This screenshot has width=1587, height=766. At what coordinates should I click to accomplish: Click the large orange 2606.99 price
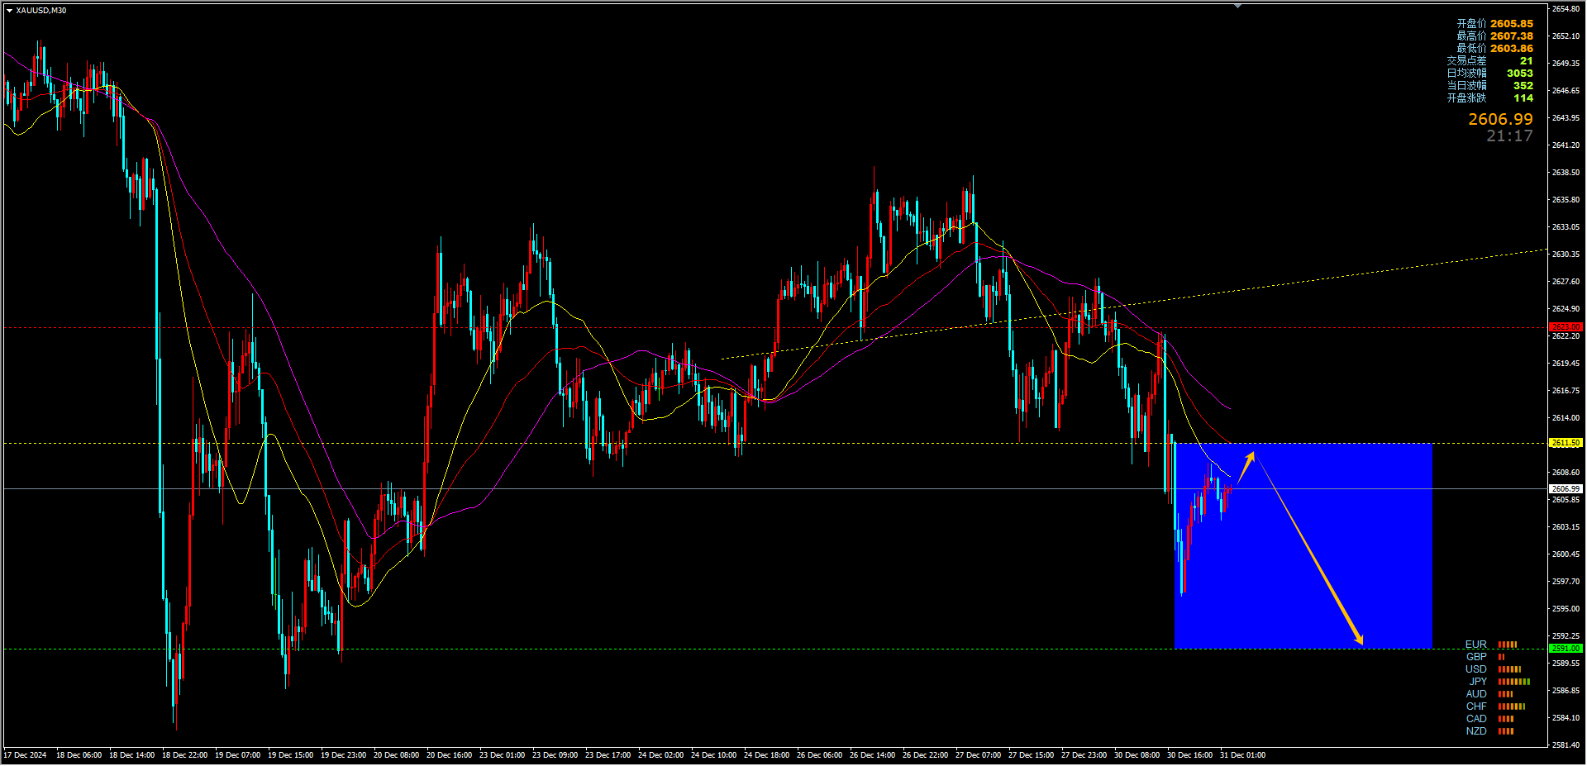click(x=1500, y=120)
